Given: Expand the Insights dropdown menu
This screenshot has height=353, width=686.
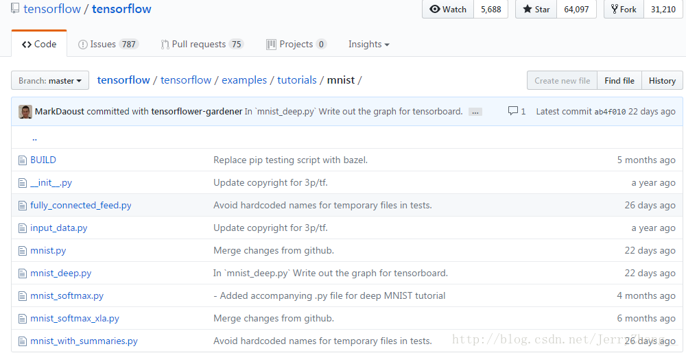Looking at the screenshot, I should pos(369,44).
